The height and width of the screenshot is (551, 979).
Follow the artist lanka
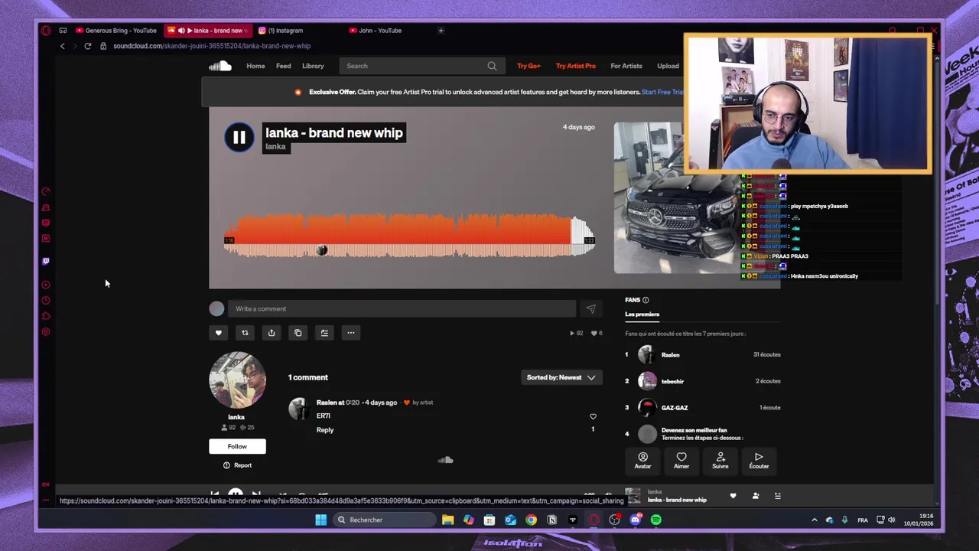pyautogui.click(x=237, y=446)
